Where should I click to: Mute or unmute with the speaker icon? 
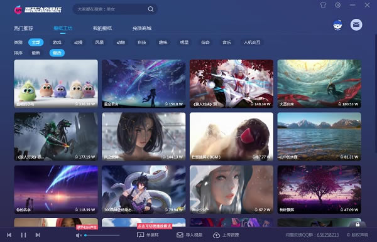(79, 235)
